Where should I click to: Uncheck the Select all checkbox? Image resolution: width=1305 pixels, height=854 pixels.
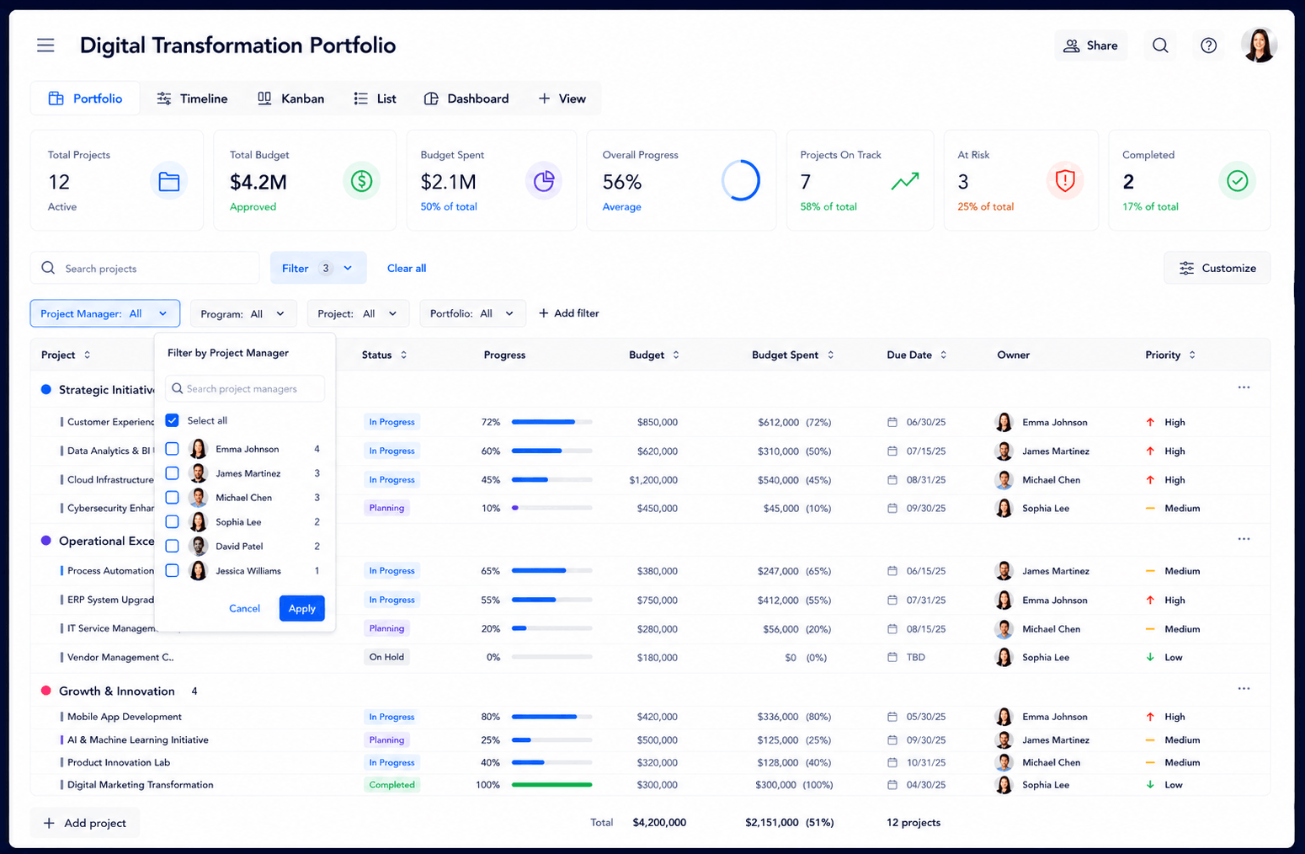(x=172, y=420)
